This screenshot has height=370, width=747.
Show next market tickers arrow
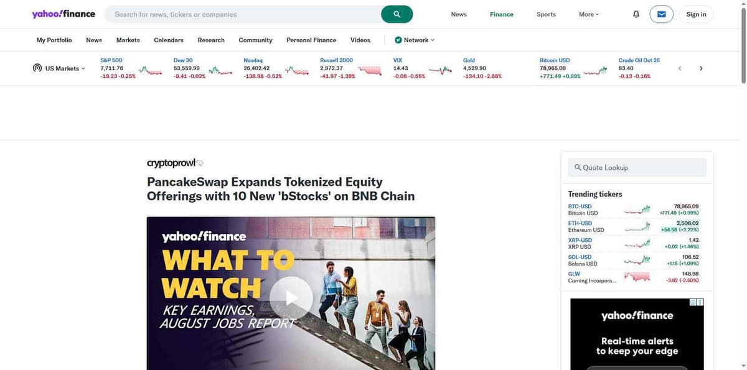pos(701,68)
